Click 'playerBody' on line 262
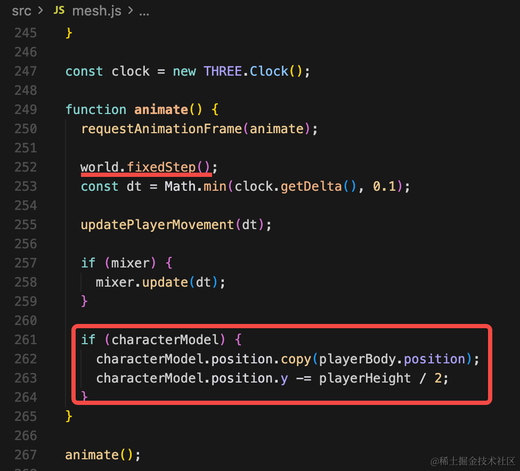The width and height of the screenshot is (520, 471). (357, 359)
